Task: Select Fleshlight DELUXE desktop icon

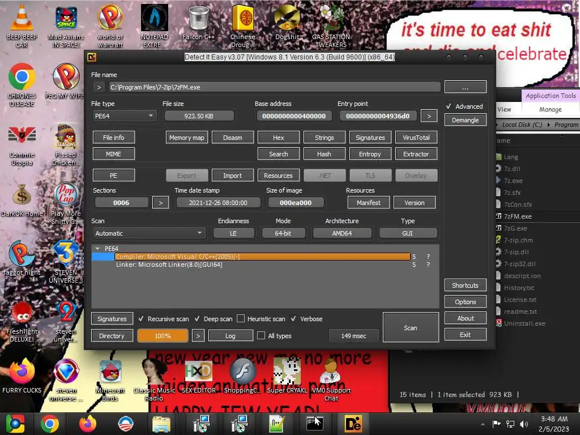Action: [x=22, y=321]
